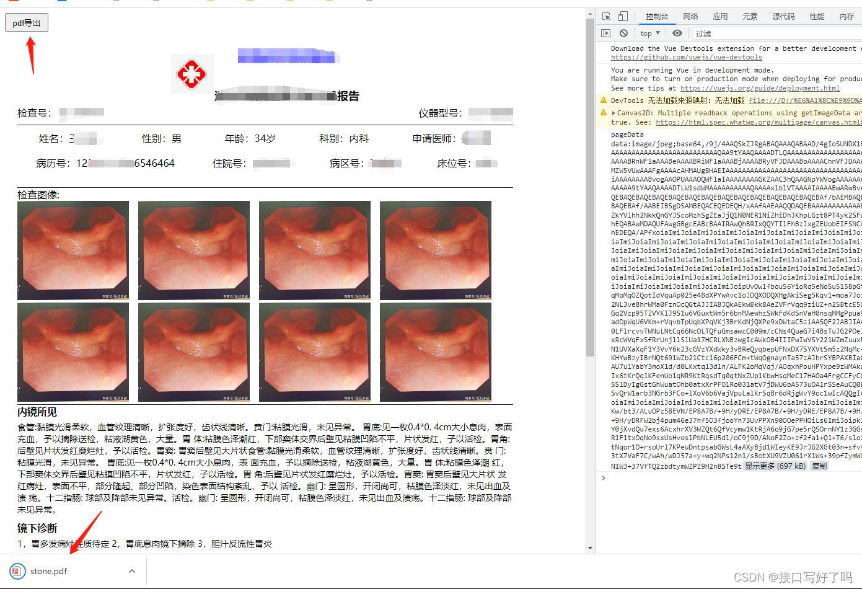Click the stone.pdf file icon in download bar
Screen dimensions: 862x589
[x=17, y=571]
